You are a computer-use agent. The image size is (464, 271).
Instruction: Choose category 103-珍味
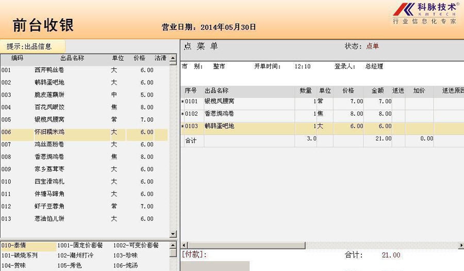tap(125, 256)
